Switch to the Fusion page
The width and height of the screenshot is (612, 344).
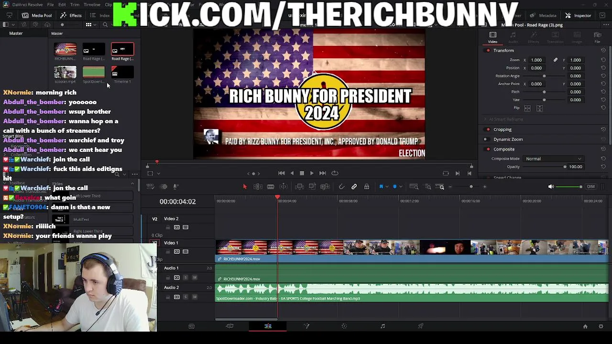tap(306, 326)
